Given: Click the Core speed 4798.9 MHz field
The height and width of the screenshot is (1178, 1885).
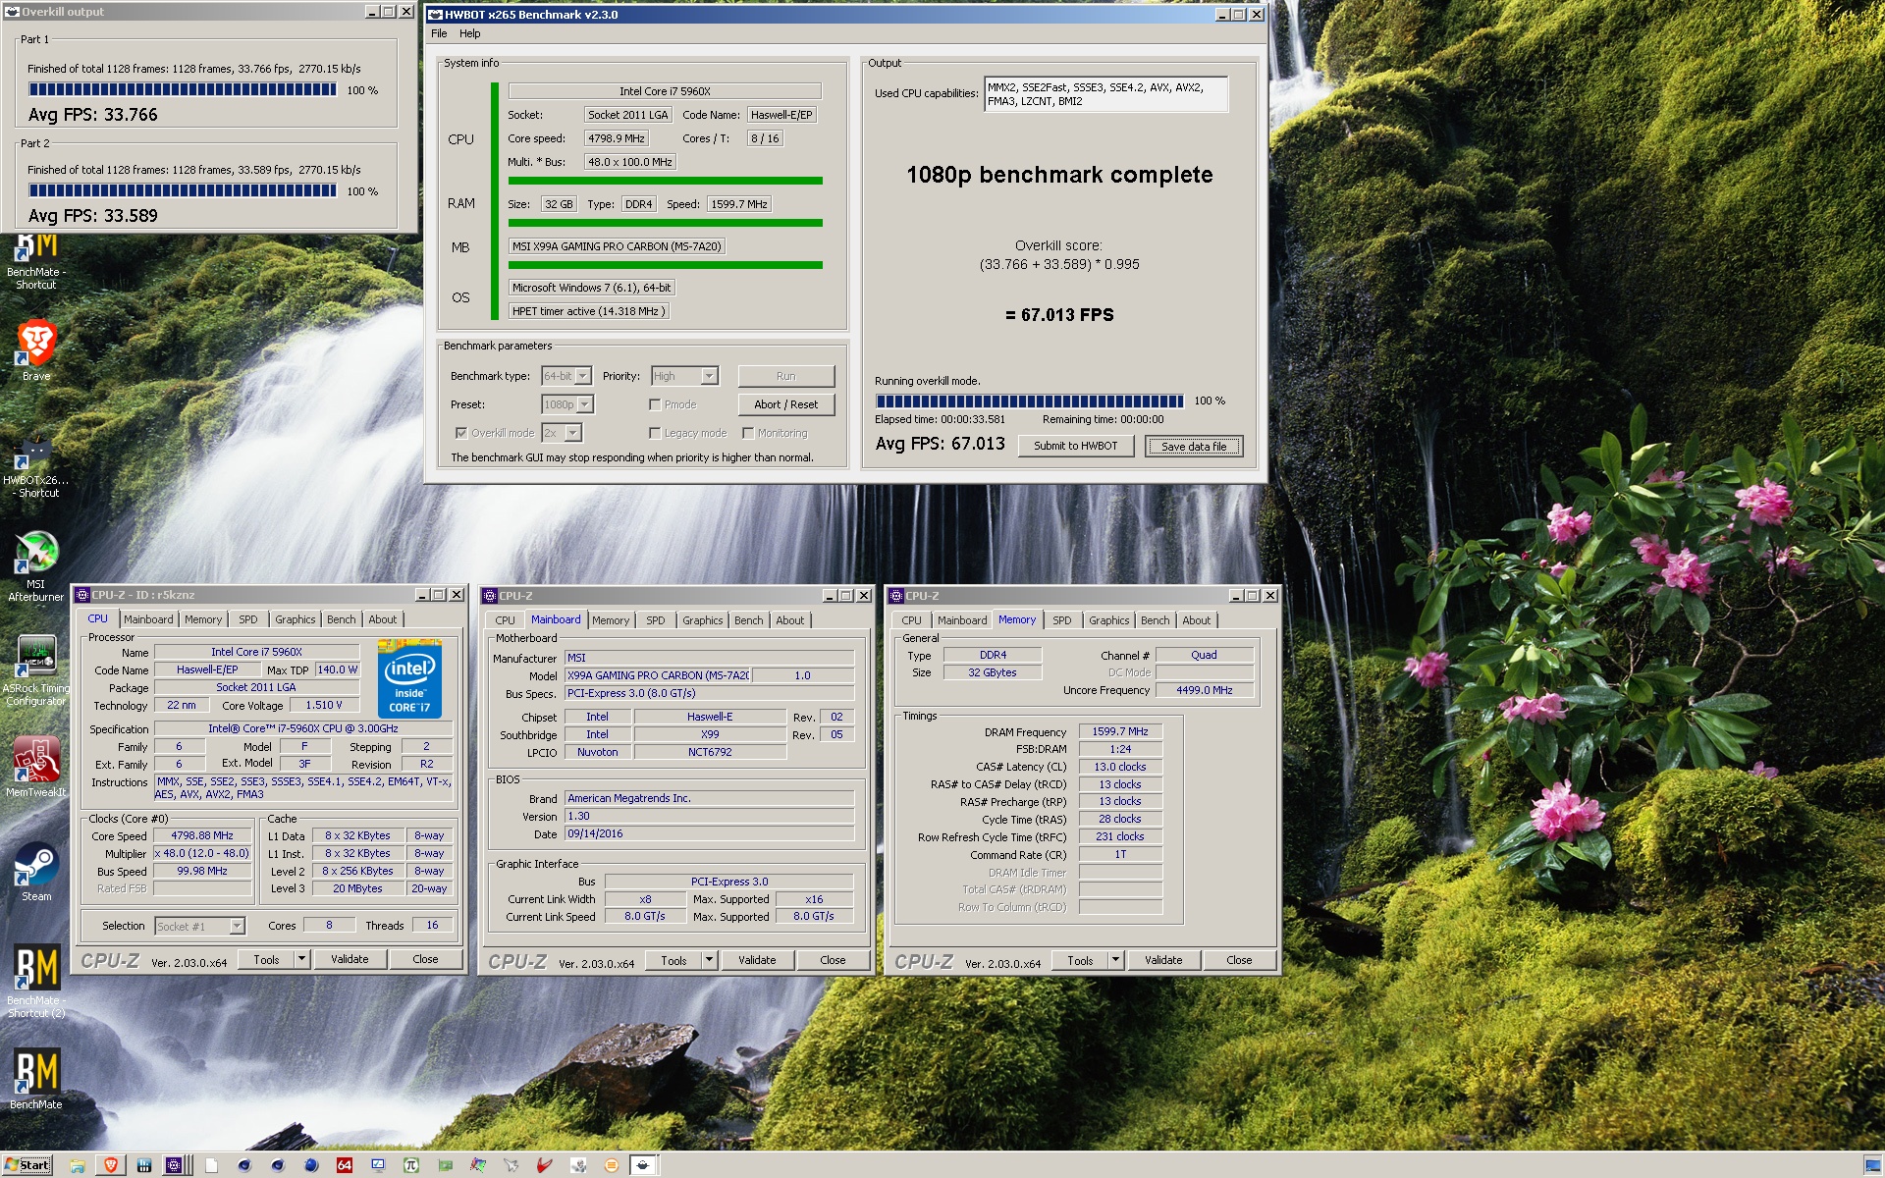Looking at the screenshot, I should (x=617, y=138).
